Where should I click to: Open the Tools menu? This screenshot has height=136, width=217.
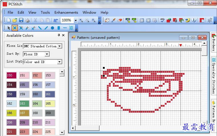[x=45, y=13]
